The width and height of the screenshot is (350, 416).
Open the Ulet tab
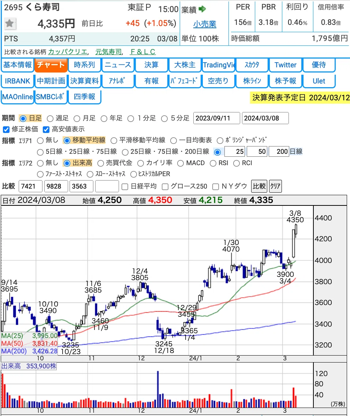pos(319,81)
